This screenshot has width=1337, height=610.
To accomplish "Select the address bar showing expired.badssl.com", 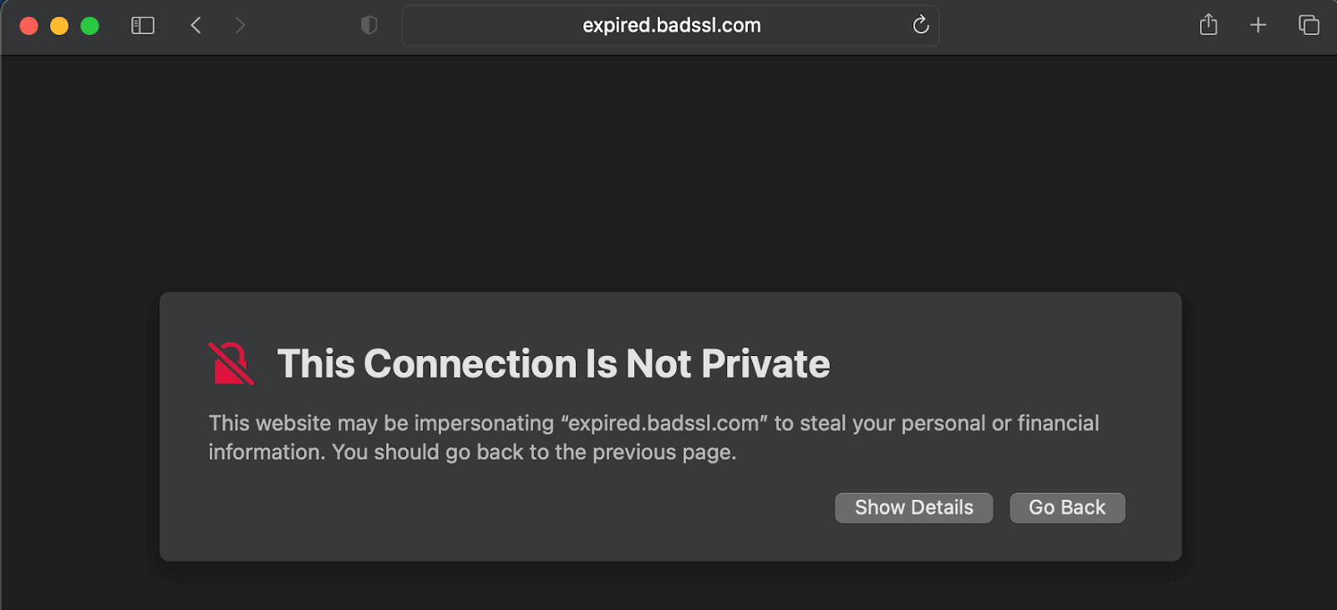I will tap(671, 25).
